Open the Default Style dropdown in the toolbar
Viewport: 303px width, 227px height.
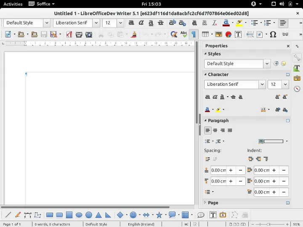pyautogui.click(x=46, y=23)
